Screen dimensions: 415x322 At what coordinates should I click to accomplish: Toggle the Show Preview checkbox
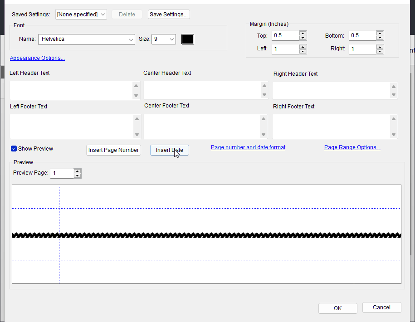14,149
